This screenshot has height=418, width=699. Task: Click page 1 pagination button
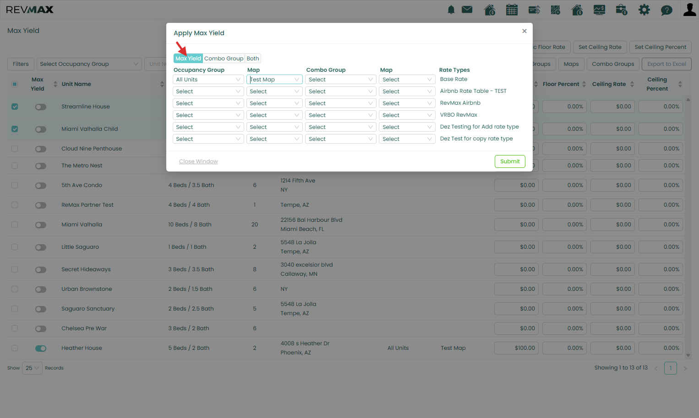pos(671,368)
